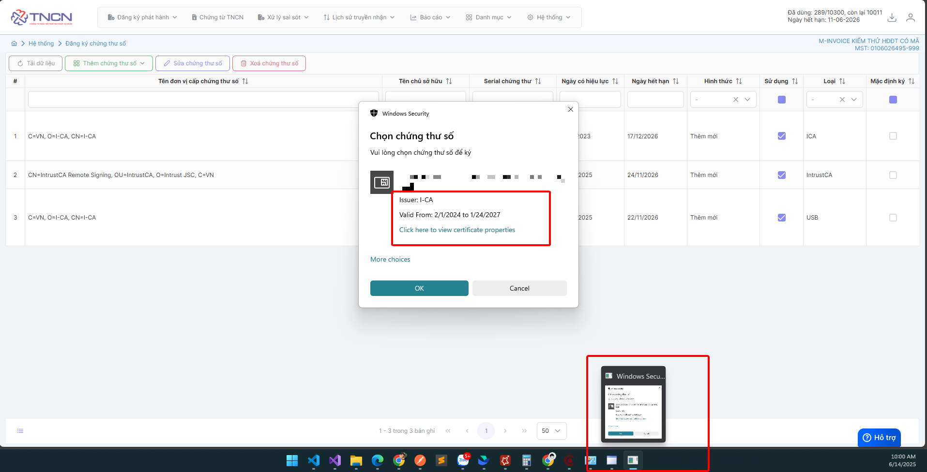Open Danh mục menu
This screenshot has height=472, width=927.
coord(489,17)
